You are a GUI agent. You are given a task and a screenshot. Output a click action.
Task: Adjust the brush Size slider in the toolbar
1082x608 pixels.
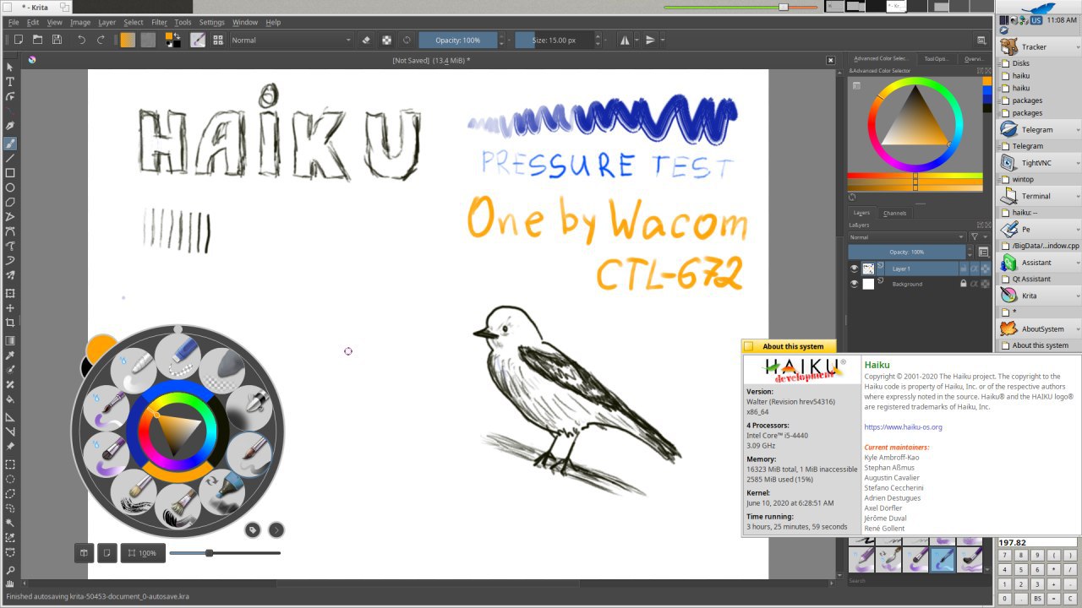coord(554,40)
